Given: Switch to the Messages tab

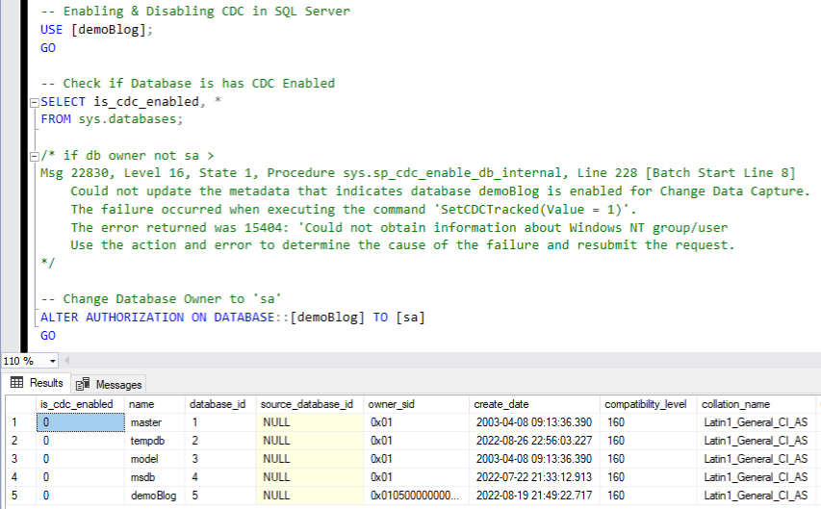Looking at the screenshot, I should pos(109,384).
